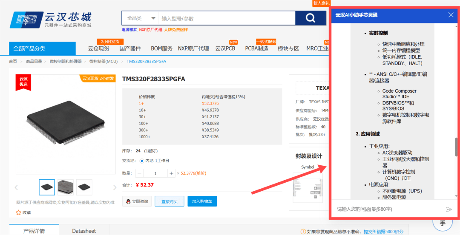The height and width of the screenshot is (235, 460).
Task: Click the warning icon next to 商品信息不准确
Action: click(x=304, y=232)
